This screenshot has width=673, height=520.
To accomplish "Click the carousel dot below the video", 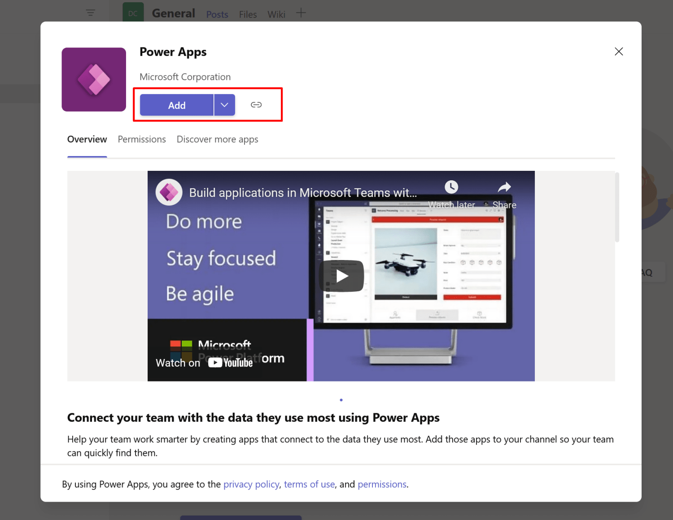I will [x=341, y=400].
